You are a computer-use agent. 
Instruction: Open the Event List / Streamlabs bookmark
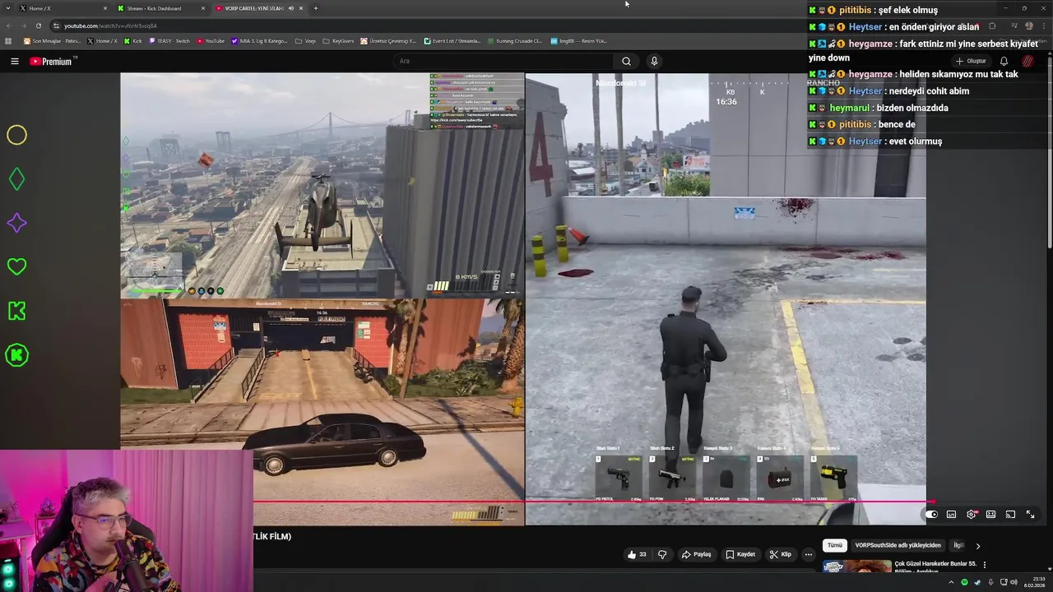(x=452, y=41)
